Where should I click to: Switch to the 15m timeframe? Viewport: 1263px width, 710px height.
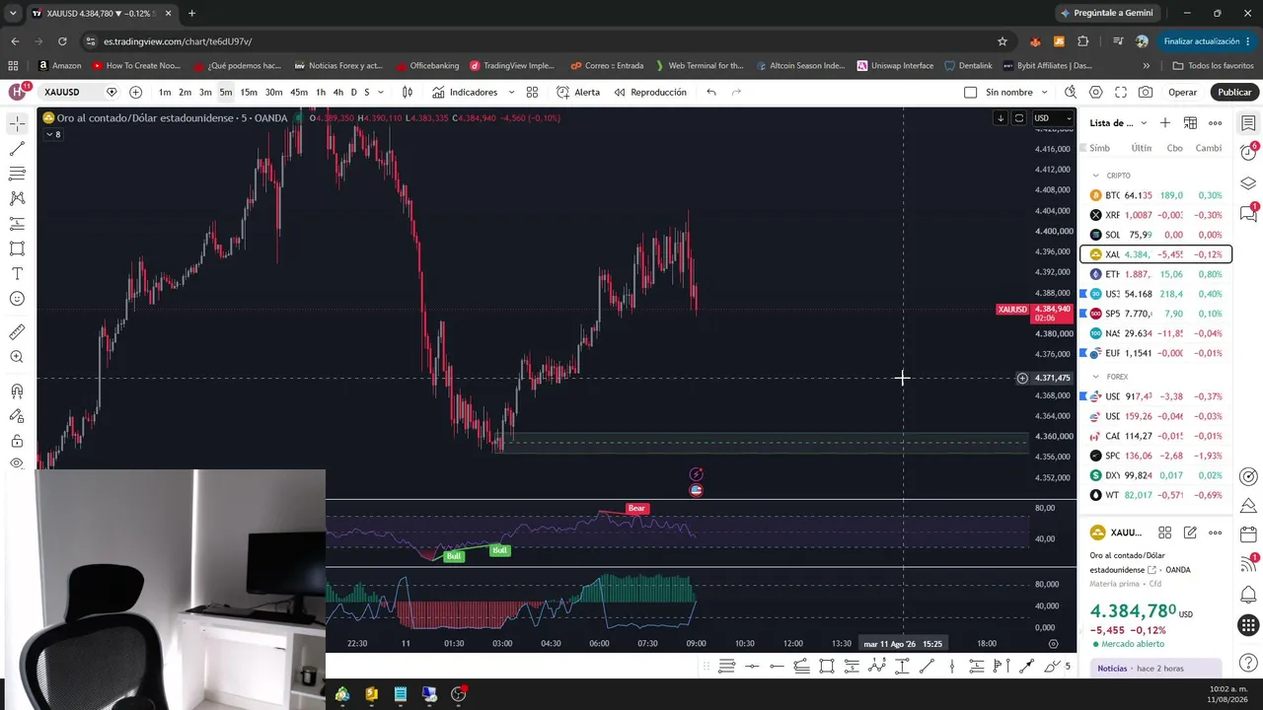(x=249, y=92)
